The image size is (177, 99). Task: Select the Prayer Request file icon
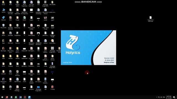click(32, 81)
